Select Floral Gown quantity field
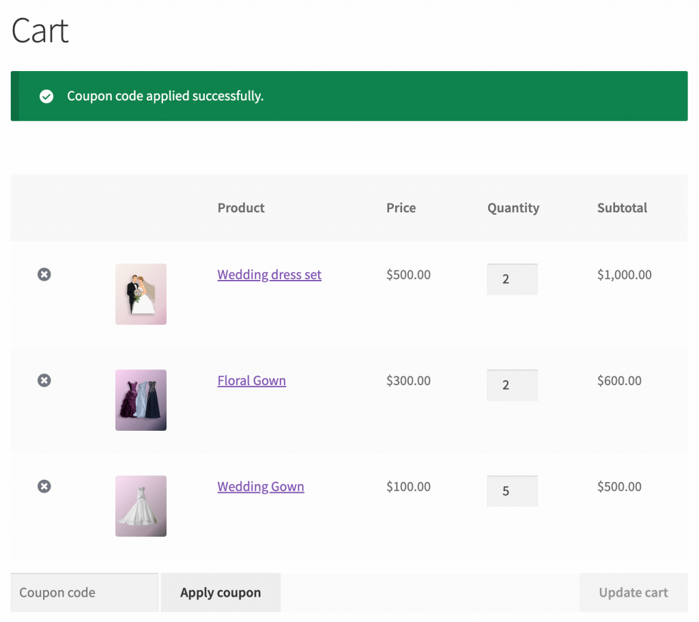The width and height of the screenshot is (699, 622). (x=512, y=385)
